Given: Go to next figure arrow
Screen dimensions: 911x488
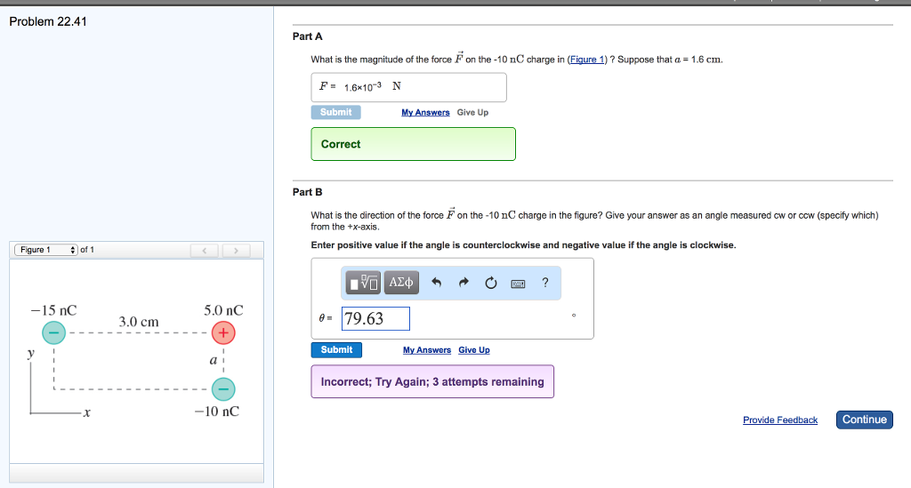Looking at the screenshot, I should pos(236,250).
